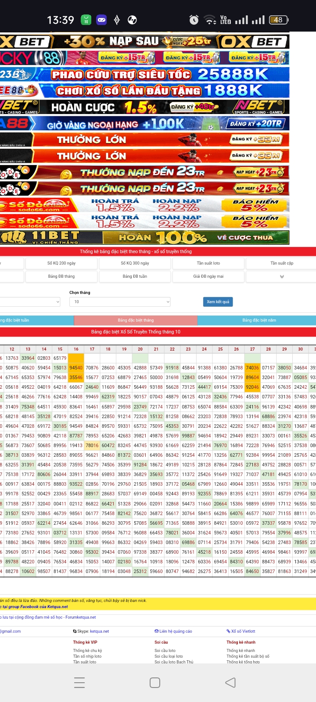Open the OXBET +30% nạp sau banner
Image resolution: width=316 pixels, height=702 pixels.
[x=144, y=42]
